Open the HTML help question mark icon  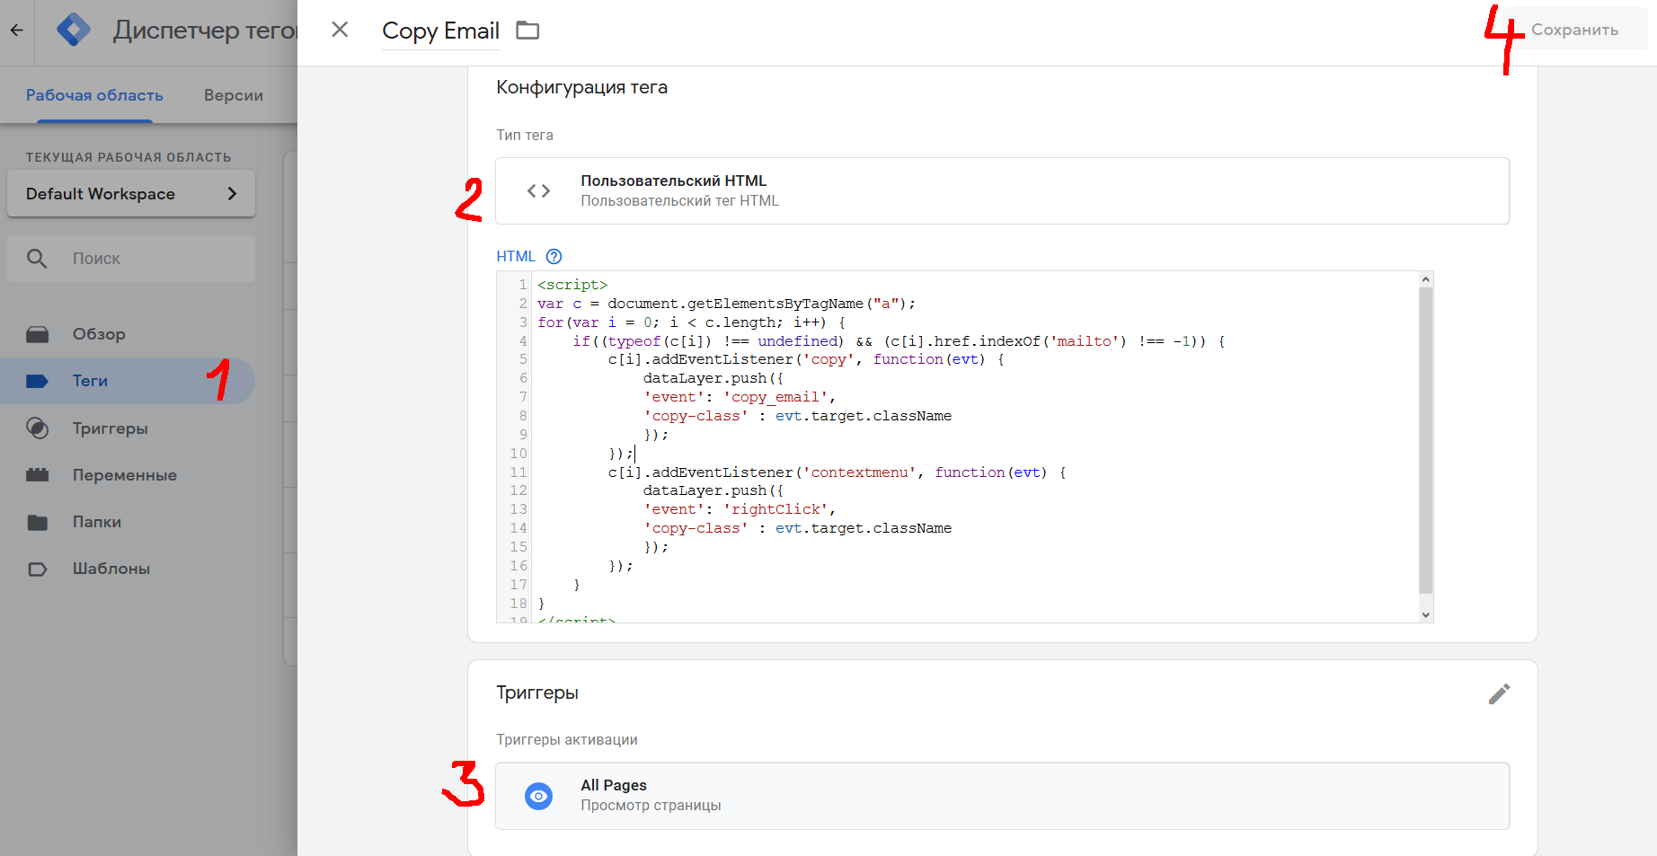[554, 257]
